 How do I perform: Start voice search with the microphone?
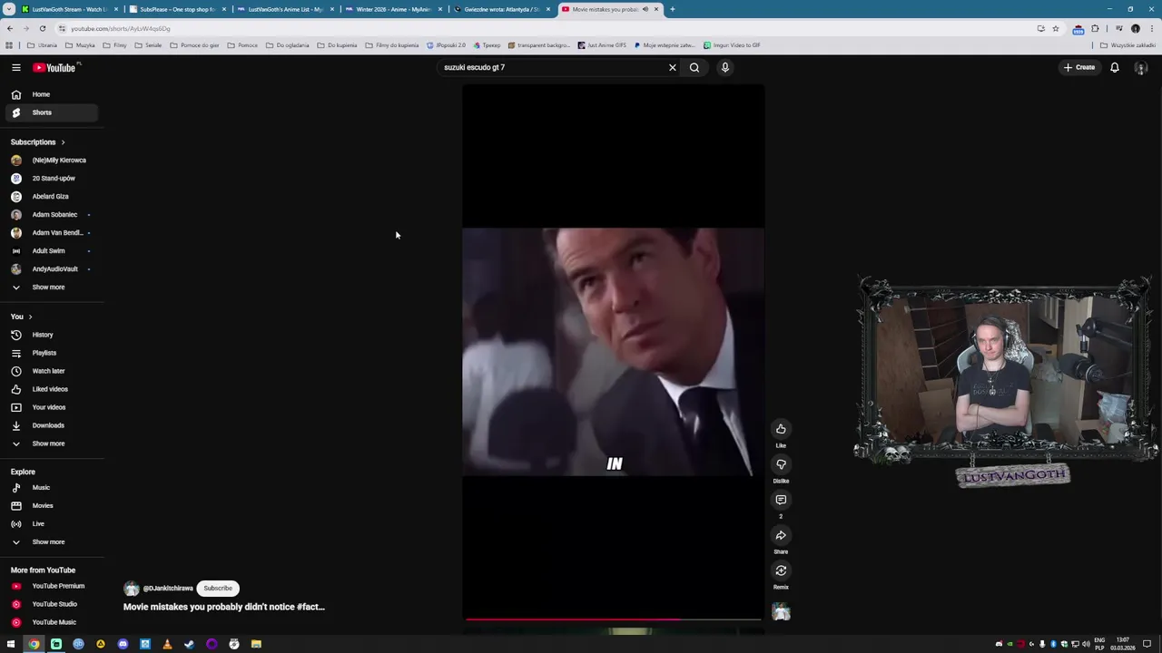click(725, 67)
